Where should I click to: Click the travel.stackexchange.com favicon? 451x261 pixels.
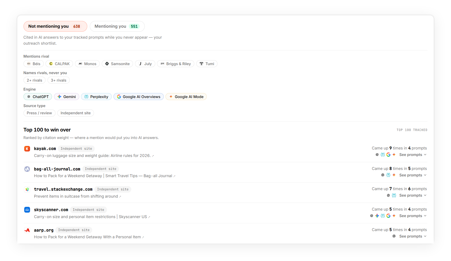[27, 189]
